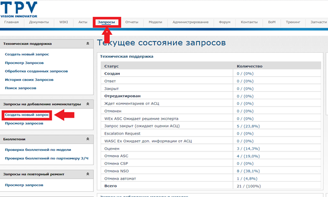The image size is (328, 197).
Task: Open the Запчасти tab
Action: click(x=319, y=22)
